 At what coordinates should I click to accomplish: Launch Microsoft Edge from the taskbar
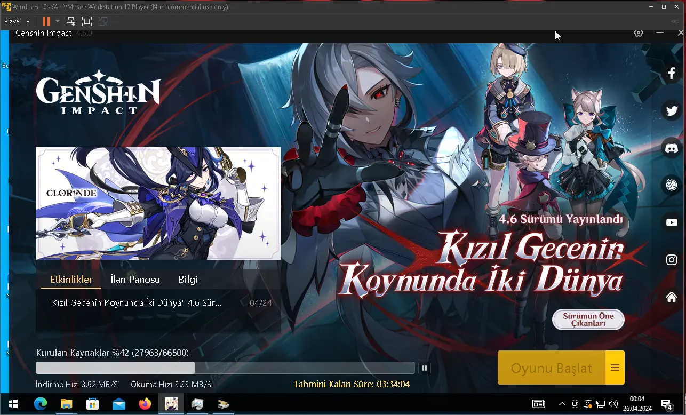tap(41, 404)
